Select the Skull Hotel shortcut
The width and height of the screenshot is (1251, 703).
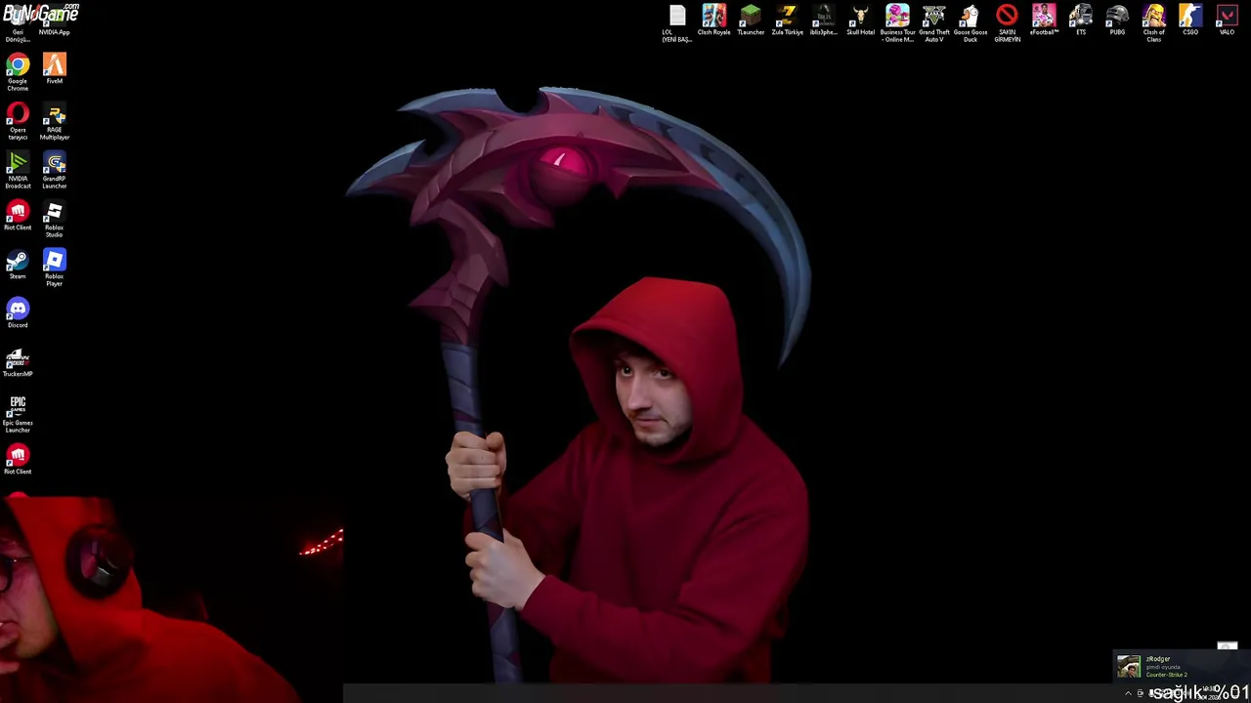[x=860, y=21]
